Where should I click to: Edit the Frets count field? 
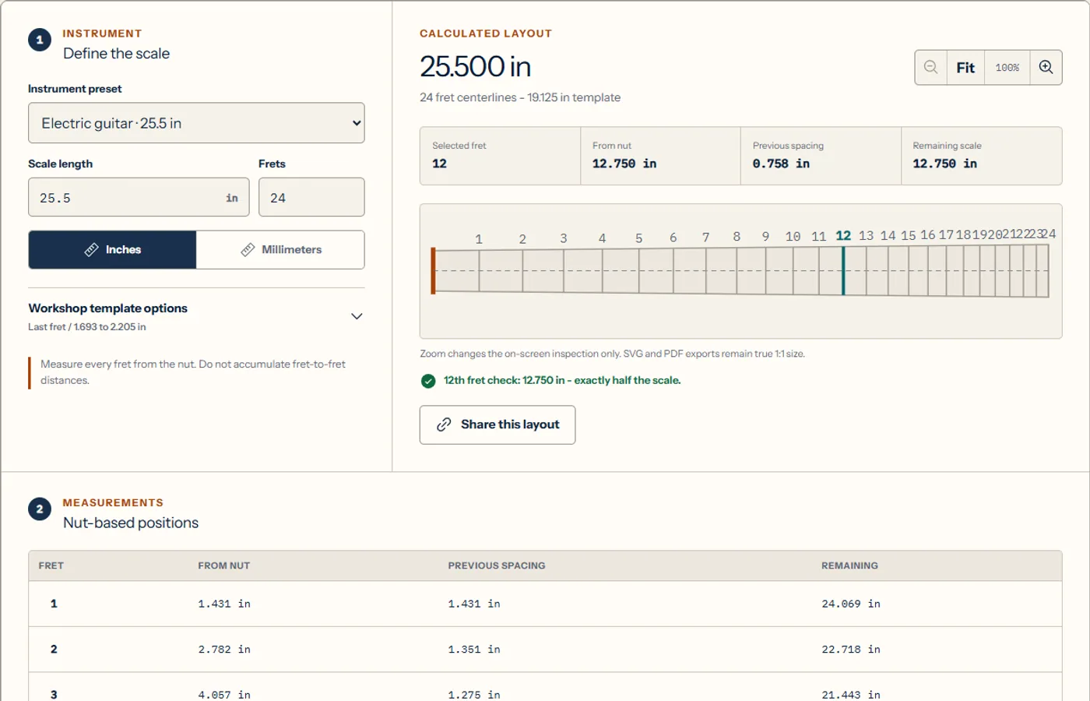pyautogui.click(x=311, y=197)
